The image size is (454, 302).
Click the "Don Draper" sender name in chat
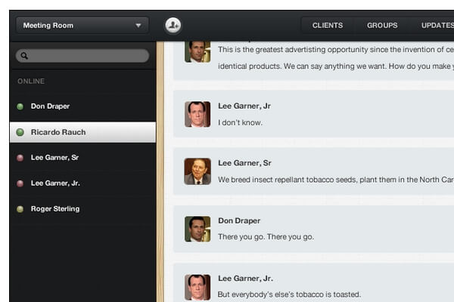pyautogui.click(x=239, y=220)
